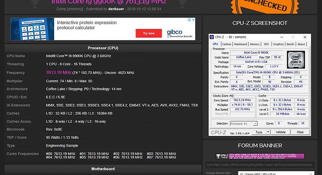Screen dimensions: 322x175
Task: Click the pink 7613.19 MHz frequency value
Action: pyautogui.click(x=59, y=73)
